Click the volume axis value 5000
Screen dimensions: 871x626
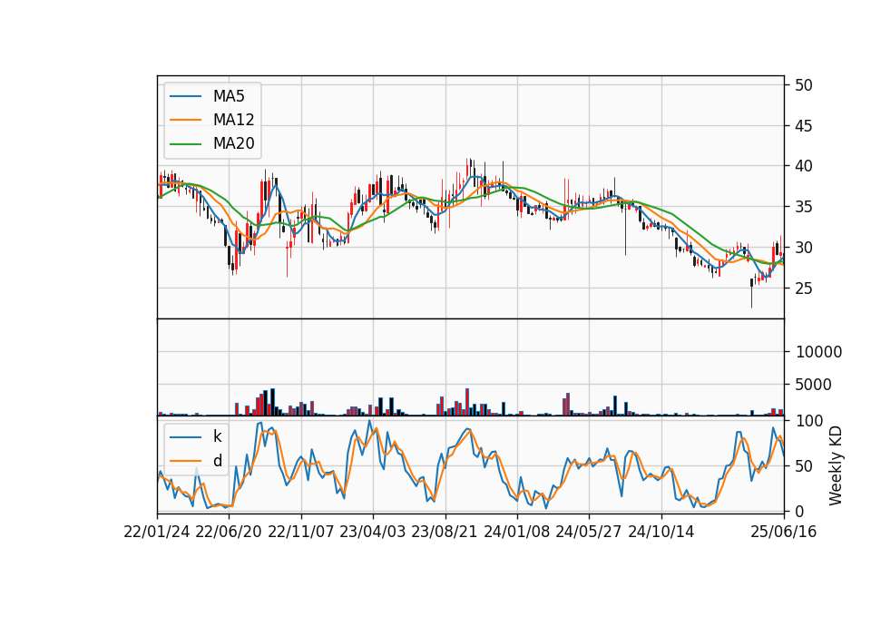click(x=814, y=385)
